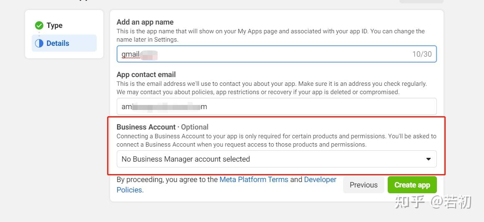Click the 10/30 character counter
The image size is (484, 222).
click(422, 54)
